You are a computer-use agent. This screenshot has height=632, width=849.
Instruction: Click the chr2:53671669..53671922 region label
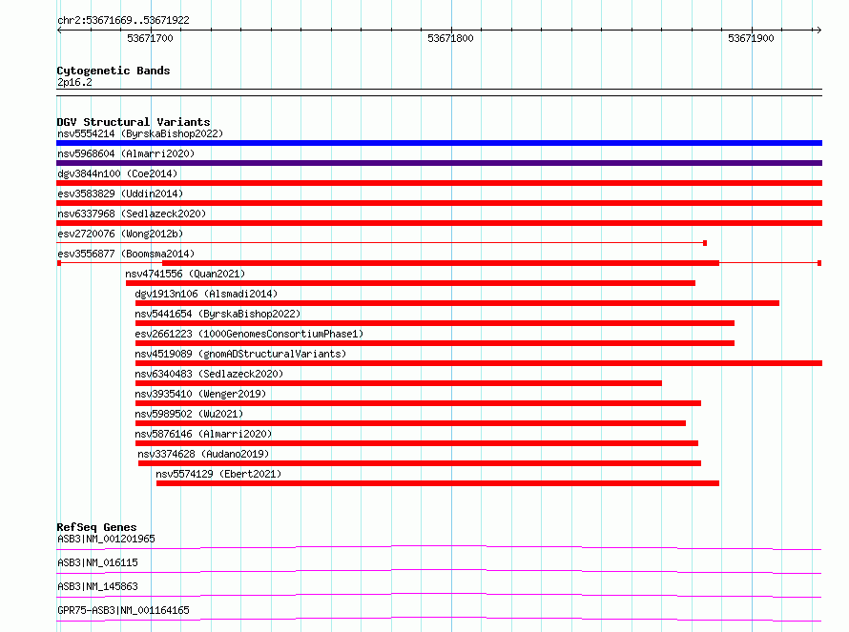(x=123, y=20)
